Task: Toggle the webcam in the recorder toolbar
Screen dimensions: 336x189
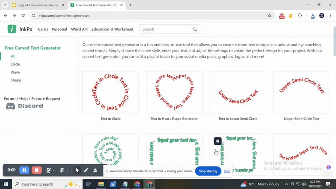Action: click(49, 170)
